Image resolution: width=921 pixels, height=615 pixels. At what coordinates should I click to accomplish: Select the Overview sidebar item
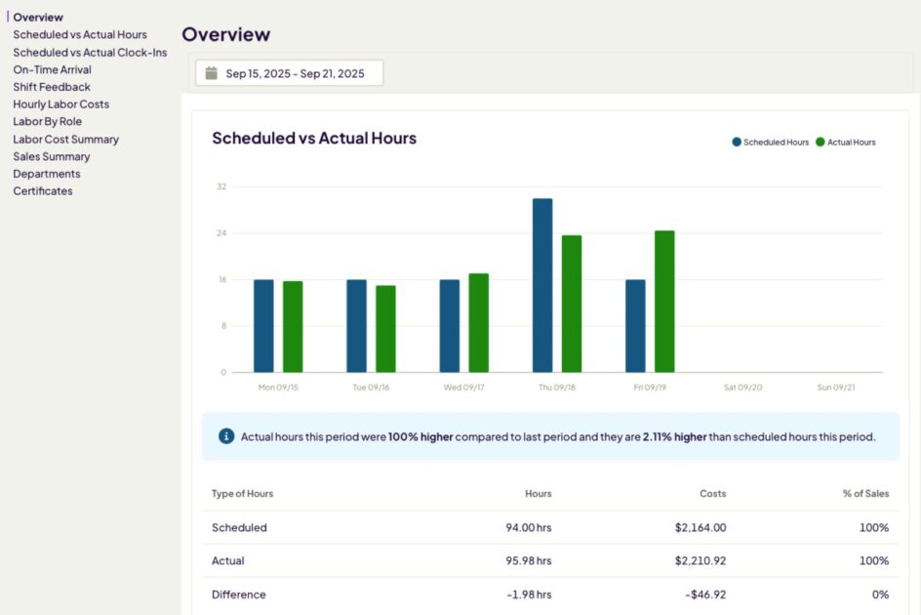[38, 18]
